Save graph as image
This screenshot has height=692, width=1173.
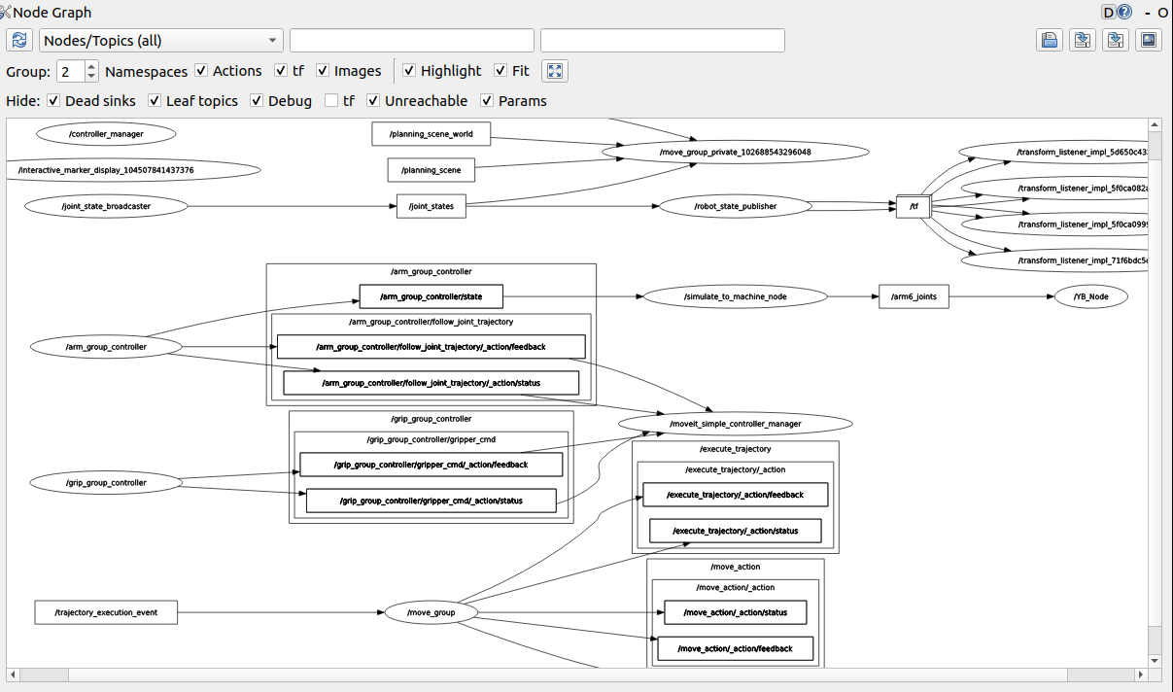pos(1149,40)
